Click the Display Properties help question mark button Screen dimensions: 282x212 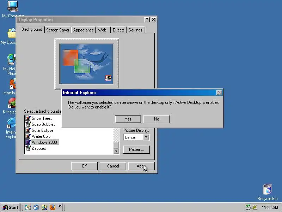[147, 20]
